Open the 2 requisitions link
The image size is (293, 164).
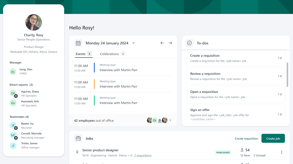pyautogui.click(x=143, y=155)
